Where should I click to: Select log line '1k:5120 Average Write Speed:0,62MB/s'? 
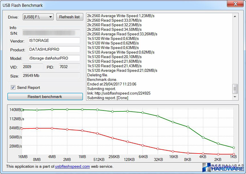121,52
